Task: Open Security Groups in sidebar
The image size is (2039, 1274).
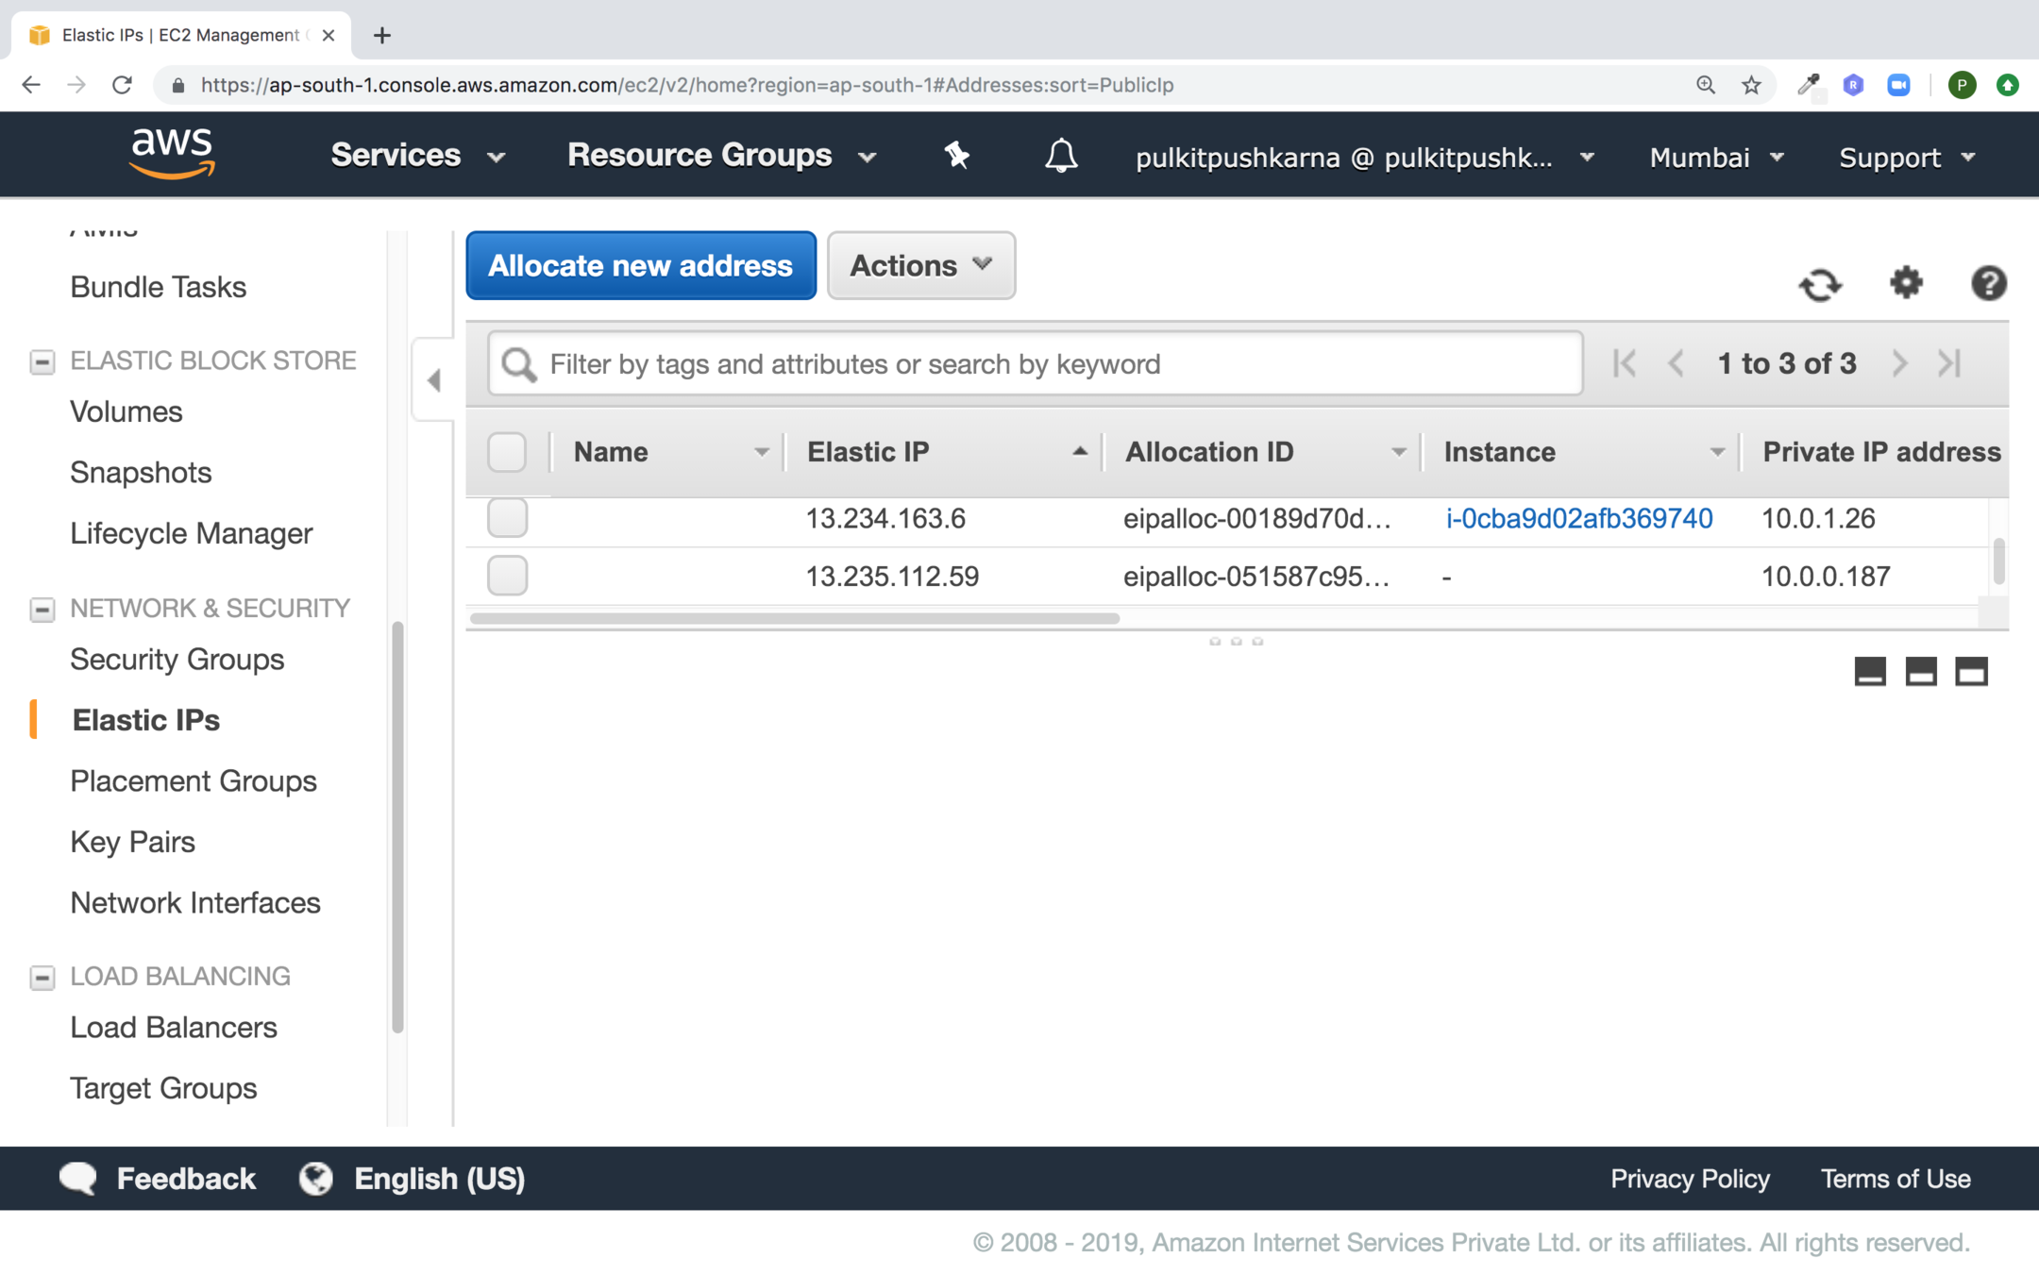Action: coord(177,659)
